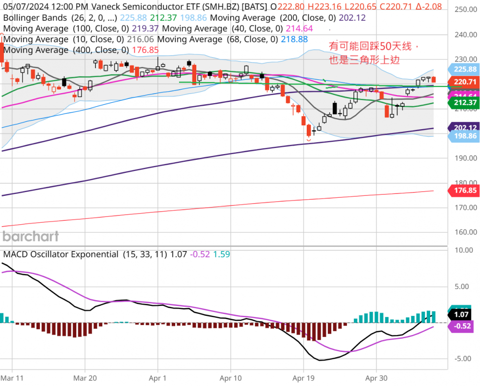Click the purple 202.12 moving average tag

463,128
